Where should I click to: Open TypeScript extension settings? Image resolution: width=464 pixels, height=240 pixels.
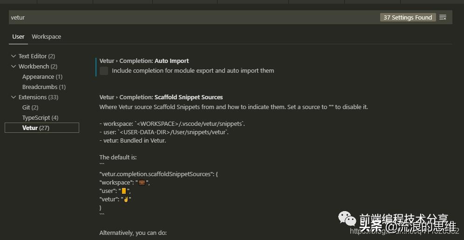point(40,118)
